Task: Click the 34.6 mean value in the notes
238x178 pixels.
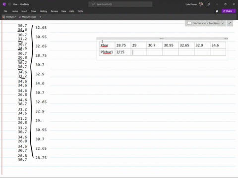Action: pyautogui.click(x=40, y=84)
